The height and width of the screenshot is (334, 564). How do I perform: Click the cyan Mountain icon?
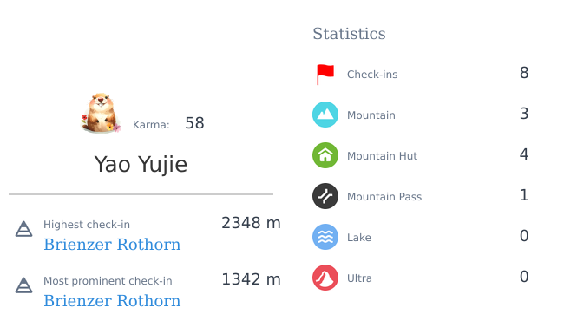click(325, 115)
